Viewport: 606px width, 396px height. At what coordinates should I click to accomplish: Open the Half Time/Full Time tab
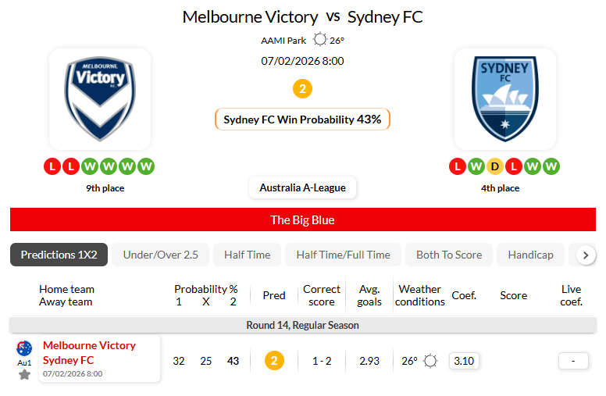click(344, 255)
